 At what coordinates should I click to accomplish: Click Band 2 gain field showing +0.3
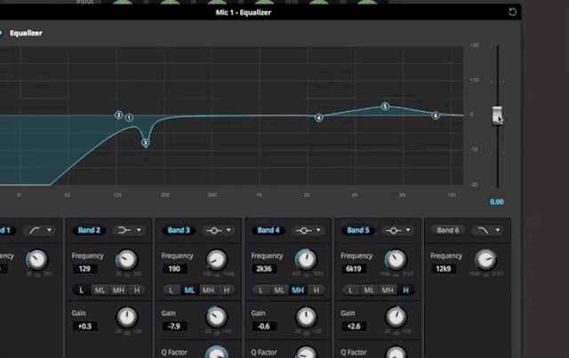pos(85,326)
